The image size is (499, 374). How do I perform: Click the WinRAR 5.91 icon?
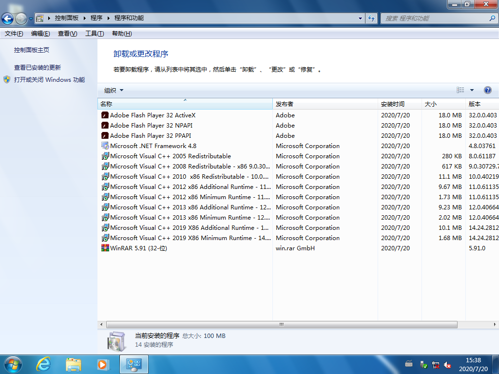point(105,248)
